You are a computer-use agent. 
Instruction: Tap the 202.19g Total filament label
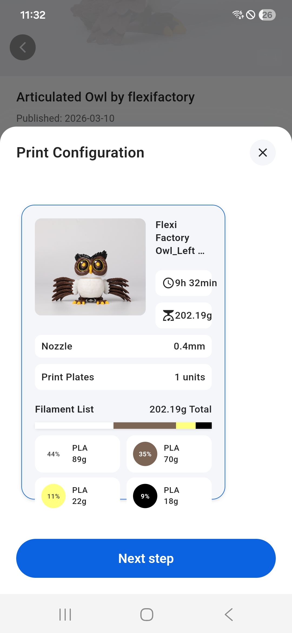180,409
